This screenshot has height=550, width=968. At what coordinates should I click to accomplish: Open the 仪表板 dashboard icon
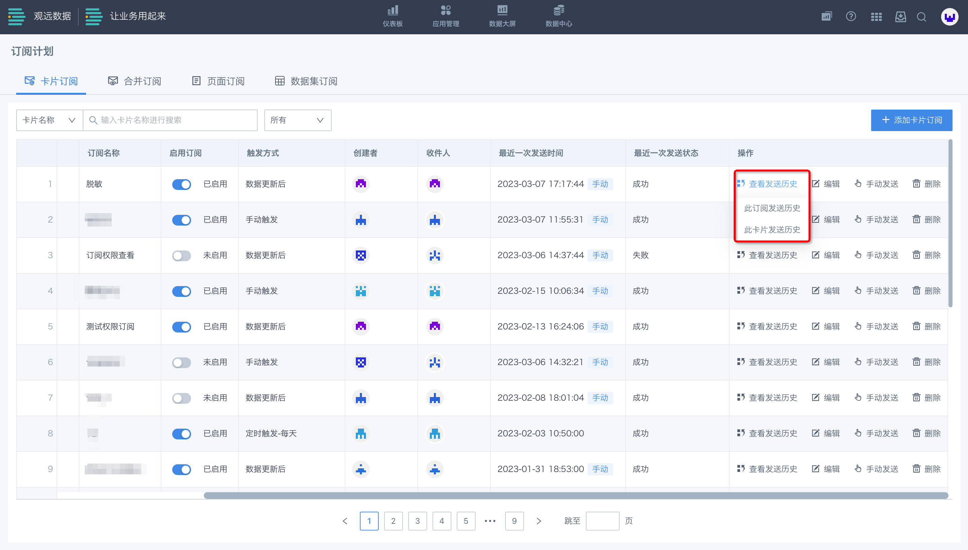pyautogui.click(x=393, y=16)
